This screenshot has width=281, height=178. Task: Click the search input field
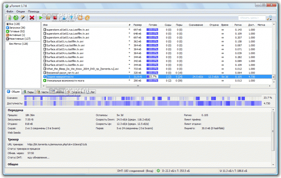(x=252, y=18)
